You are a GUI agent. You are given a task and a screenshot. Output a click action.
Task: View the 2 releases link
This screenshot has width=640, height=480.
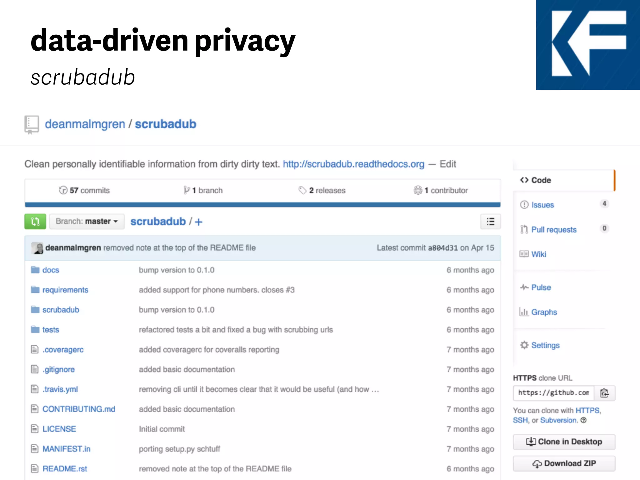coord(322,190)
